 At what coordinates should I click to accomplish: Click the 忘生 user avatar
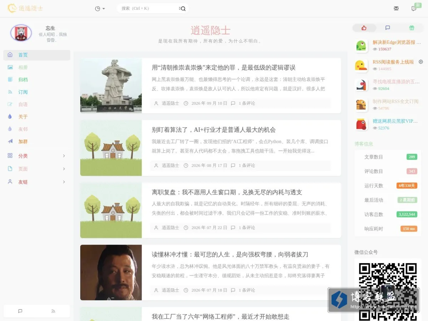click(x=21, y=33)
